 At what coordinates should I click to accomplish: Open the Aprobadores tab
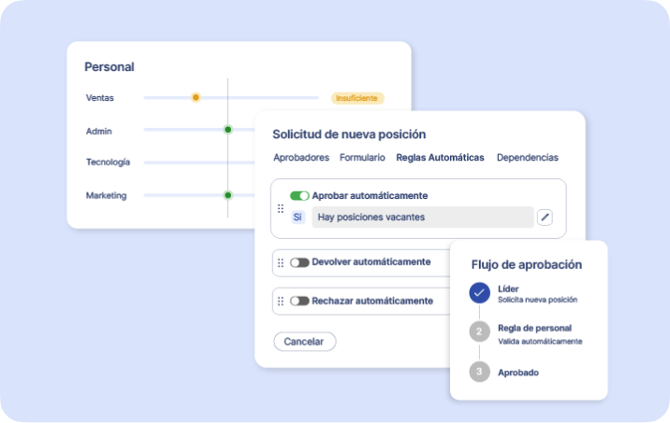(301, 158)
